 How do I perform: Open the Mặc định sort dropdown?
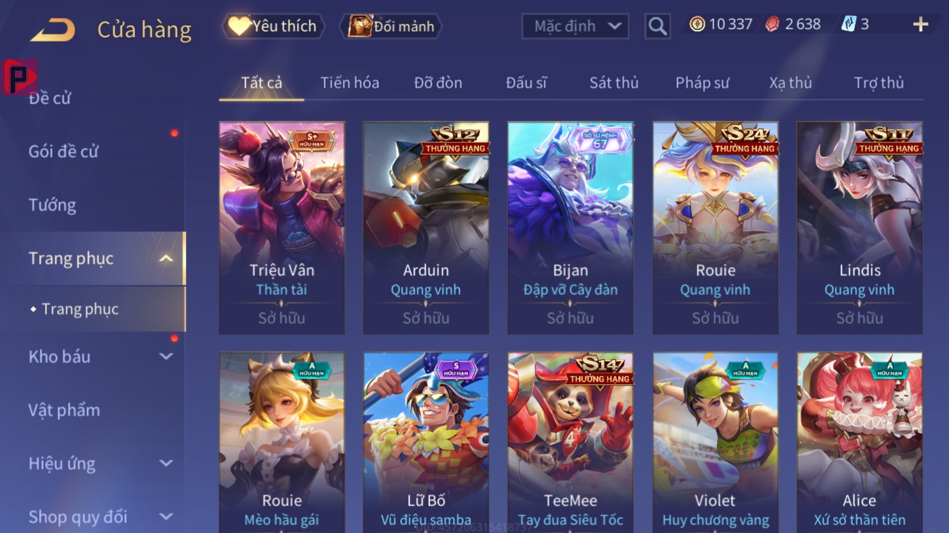coord(575,26)
